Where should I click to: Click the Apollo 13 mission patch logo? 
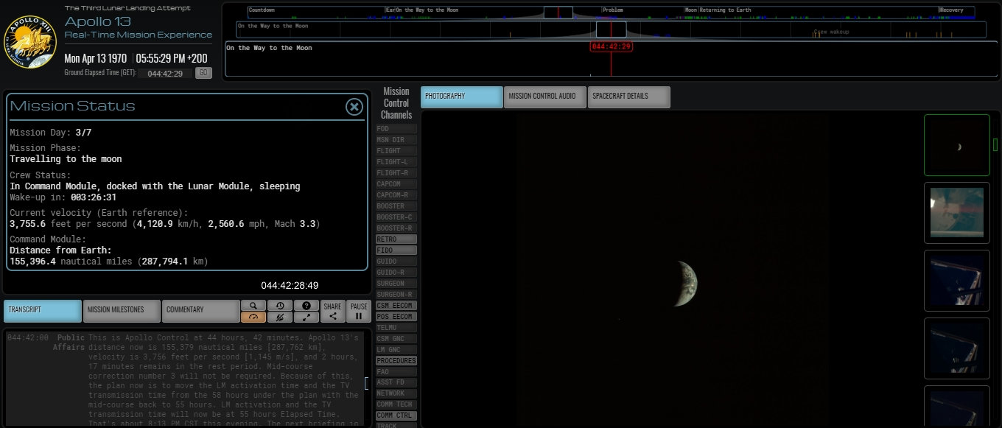pyautogui.click(x=30, y=42)
